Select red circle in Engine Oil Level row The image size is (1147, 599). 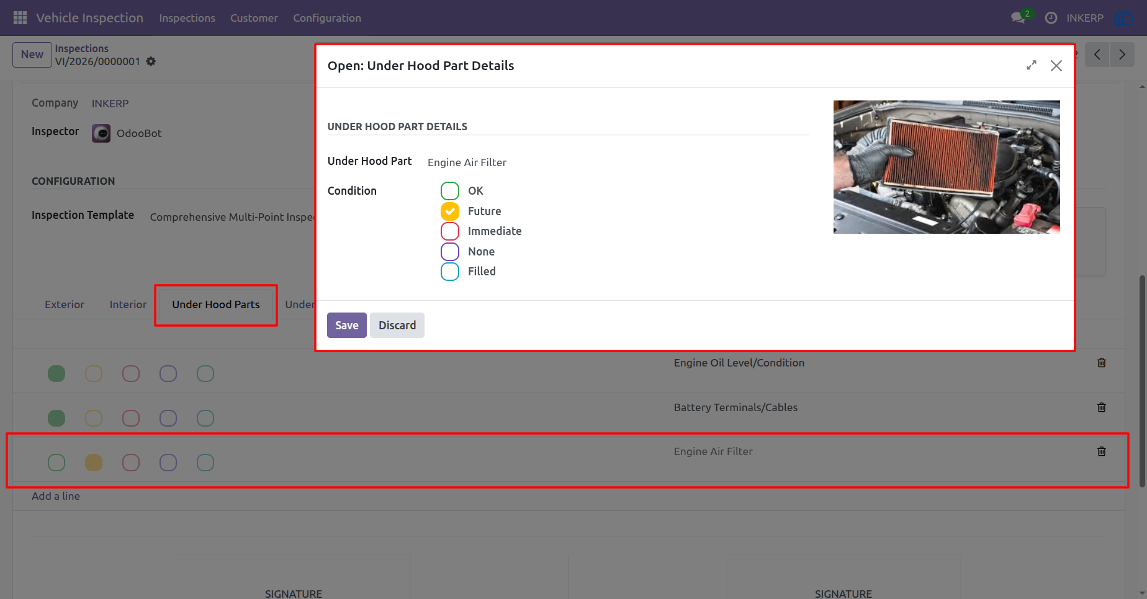tap(131, 374)
